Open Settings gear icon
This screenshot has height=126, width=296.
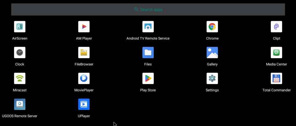tap(212, 78)
